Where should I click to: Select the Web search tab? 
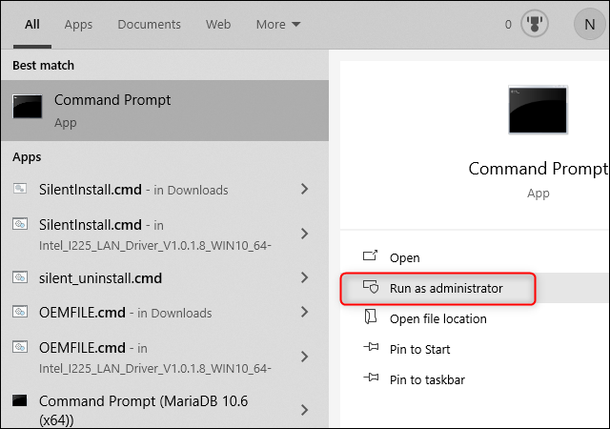[218, 25]
